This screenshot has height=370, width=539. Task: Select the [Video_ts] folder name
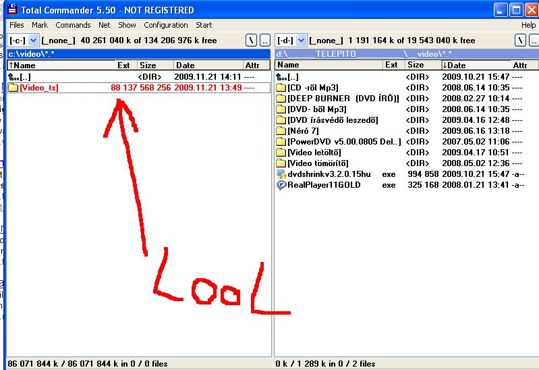pyautogui.click(x=39, y=88)
